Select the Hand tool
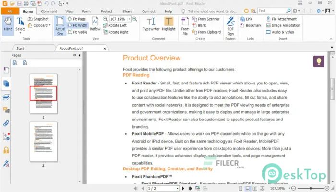 point(8,25)
